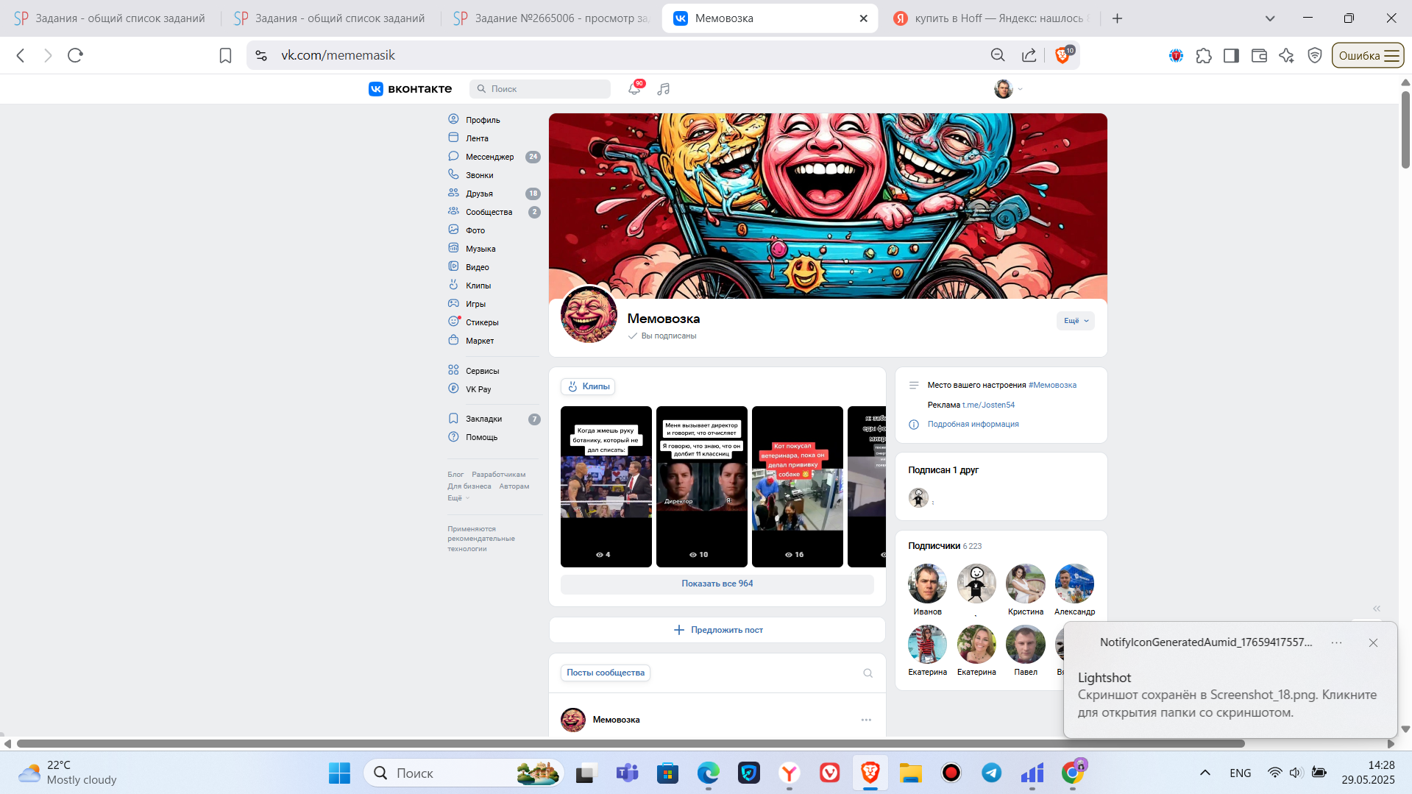Click the Помощь help icon
The image size is (1412, 794).
coord(454,436)
